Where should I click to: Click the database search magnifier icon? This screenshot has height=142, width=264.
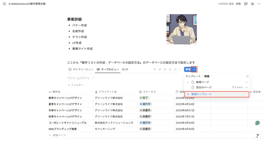(x=170, y=69)
